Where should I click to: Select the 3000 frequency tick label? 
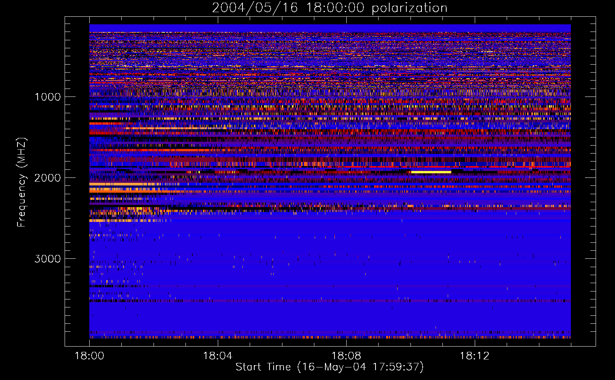48,259
